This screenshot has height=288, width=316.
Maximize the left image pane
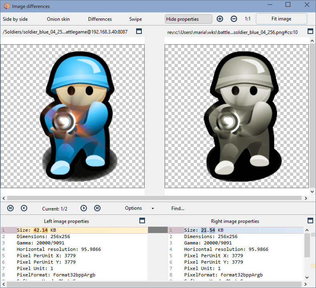(139, 31)
